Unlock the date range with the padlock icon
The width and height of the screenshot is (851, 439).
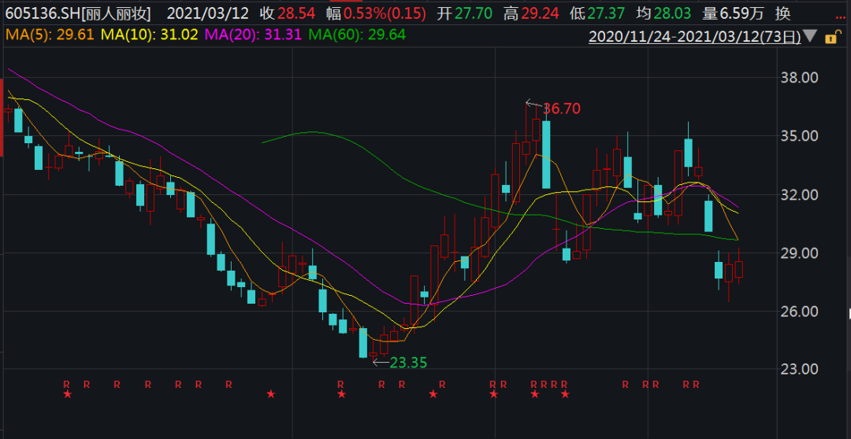(x=831, y=37)
